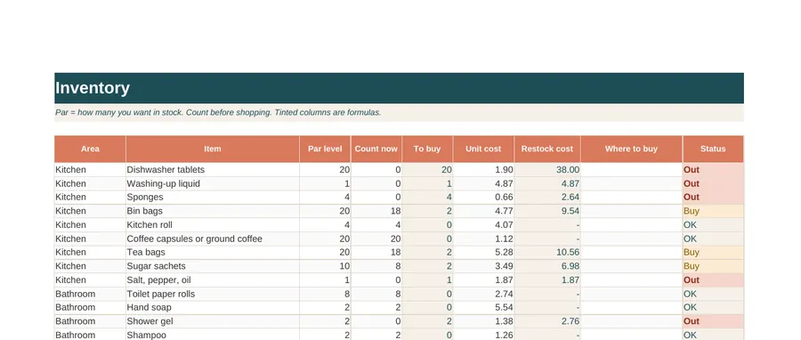Click the OK status for Hand soap

click(713, 307)
